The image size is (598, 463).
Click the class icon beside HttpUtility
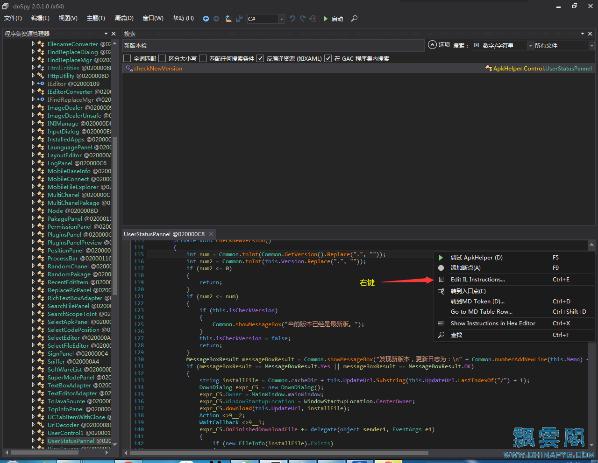(41, 76)
